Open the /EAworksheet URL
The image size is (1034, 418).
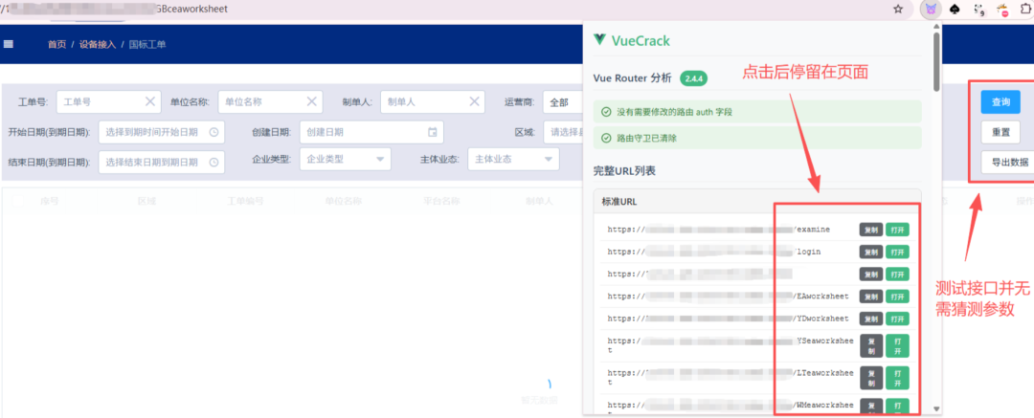[897, 297]
